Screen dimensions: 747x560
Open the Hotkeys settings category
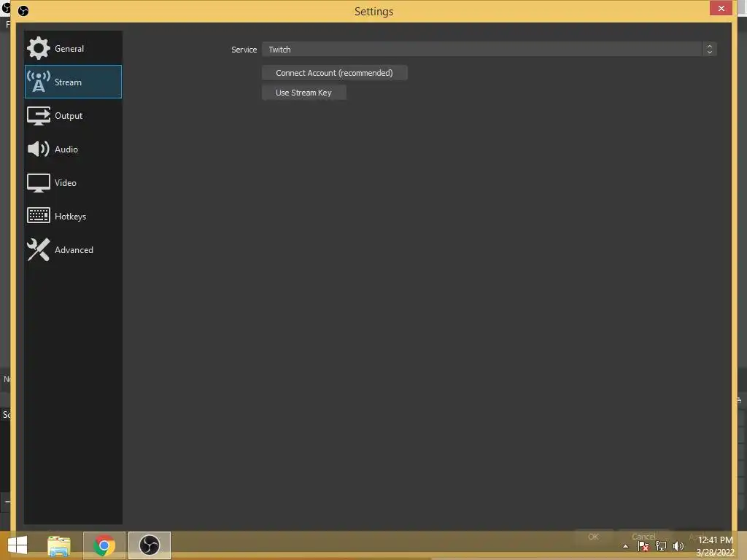73,216
